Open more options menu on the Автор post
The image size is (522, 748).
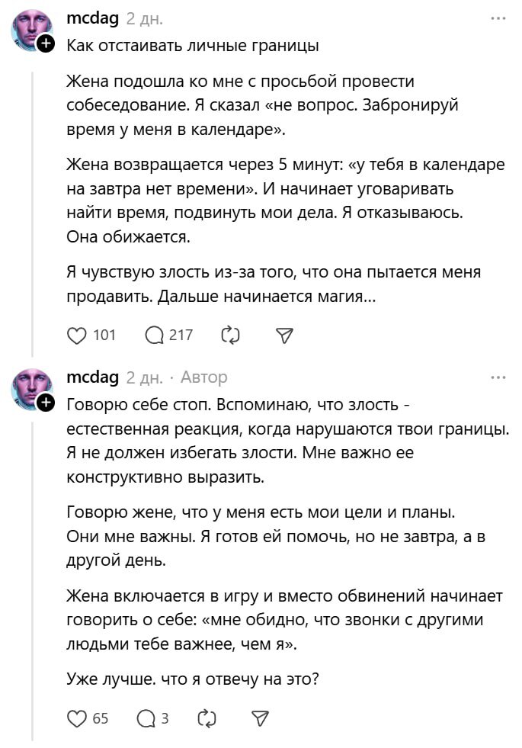[x=498, y=377]
